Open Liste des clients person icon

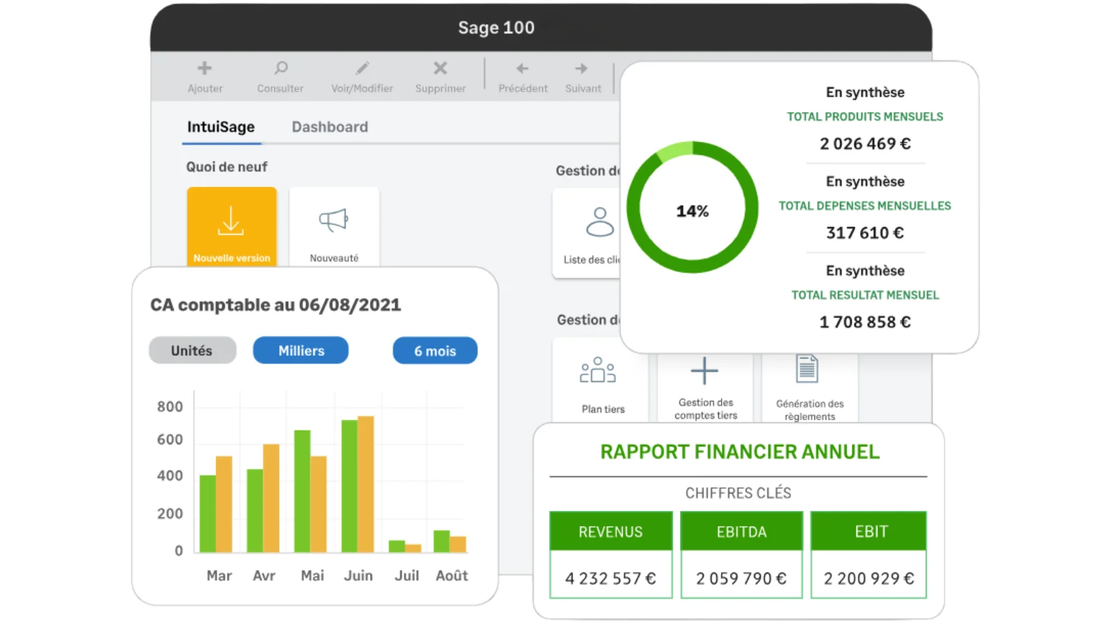[x=600, y=222]
